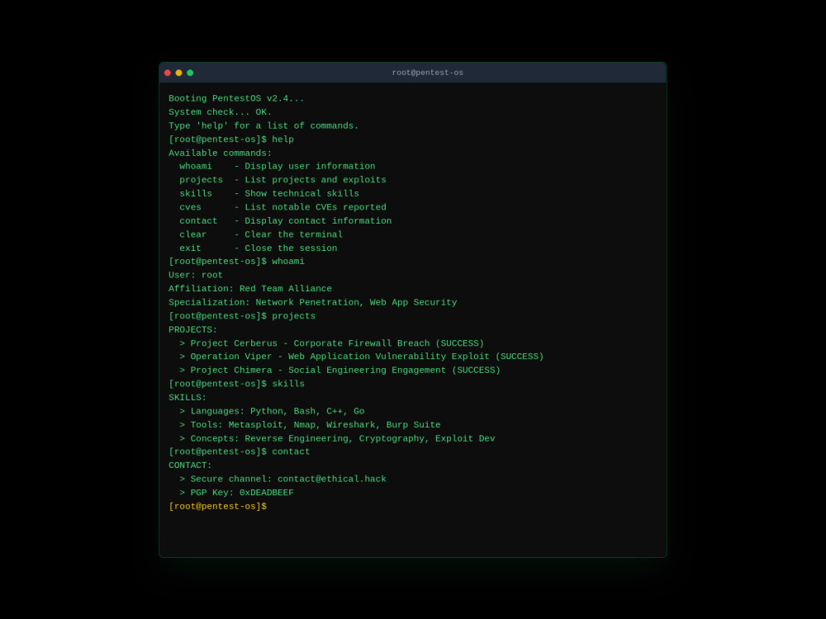The width and height of the screenshot is (826, 619).
Task: Click the contact command description row
Action: pyautogui.click(x=286, y=221)
